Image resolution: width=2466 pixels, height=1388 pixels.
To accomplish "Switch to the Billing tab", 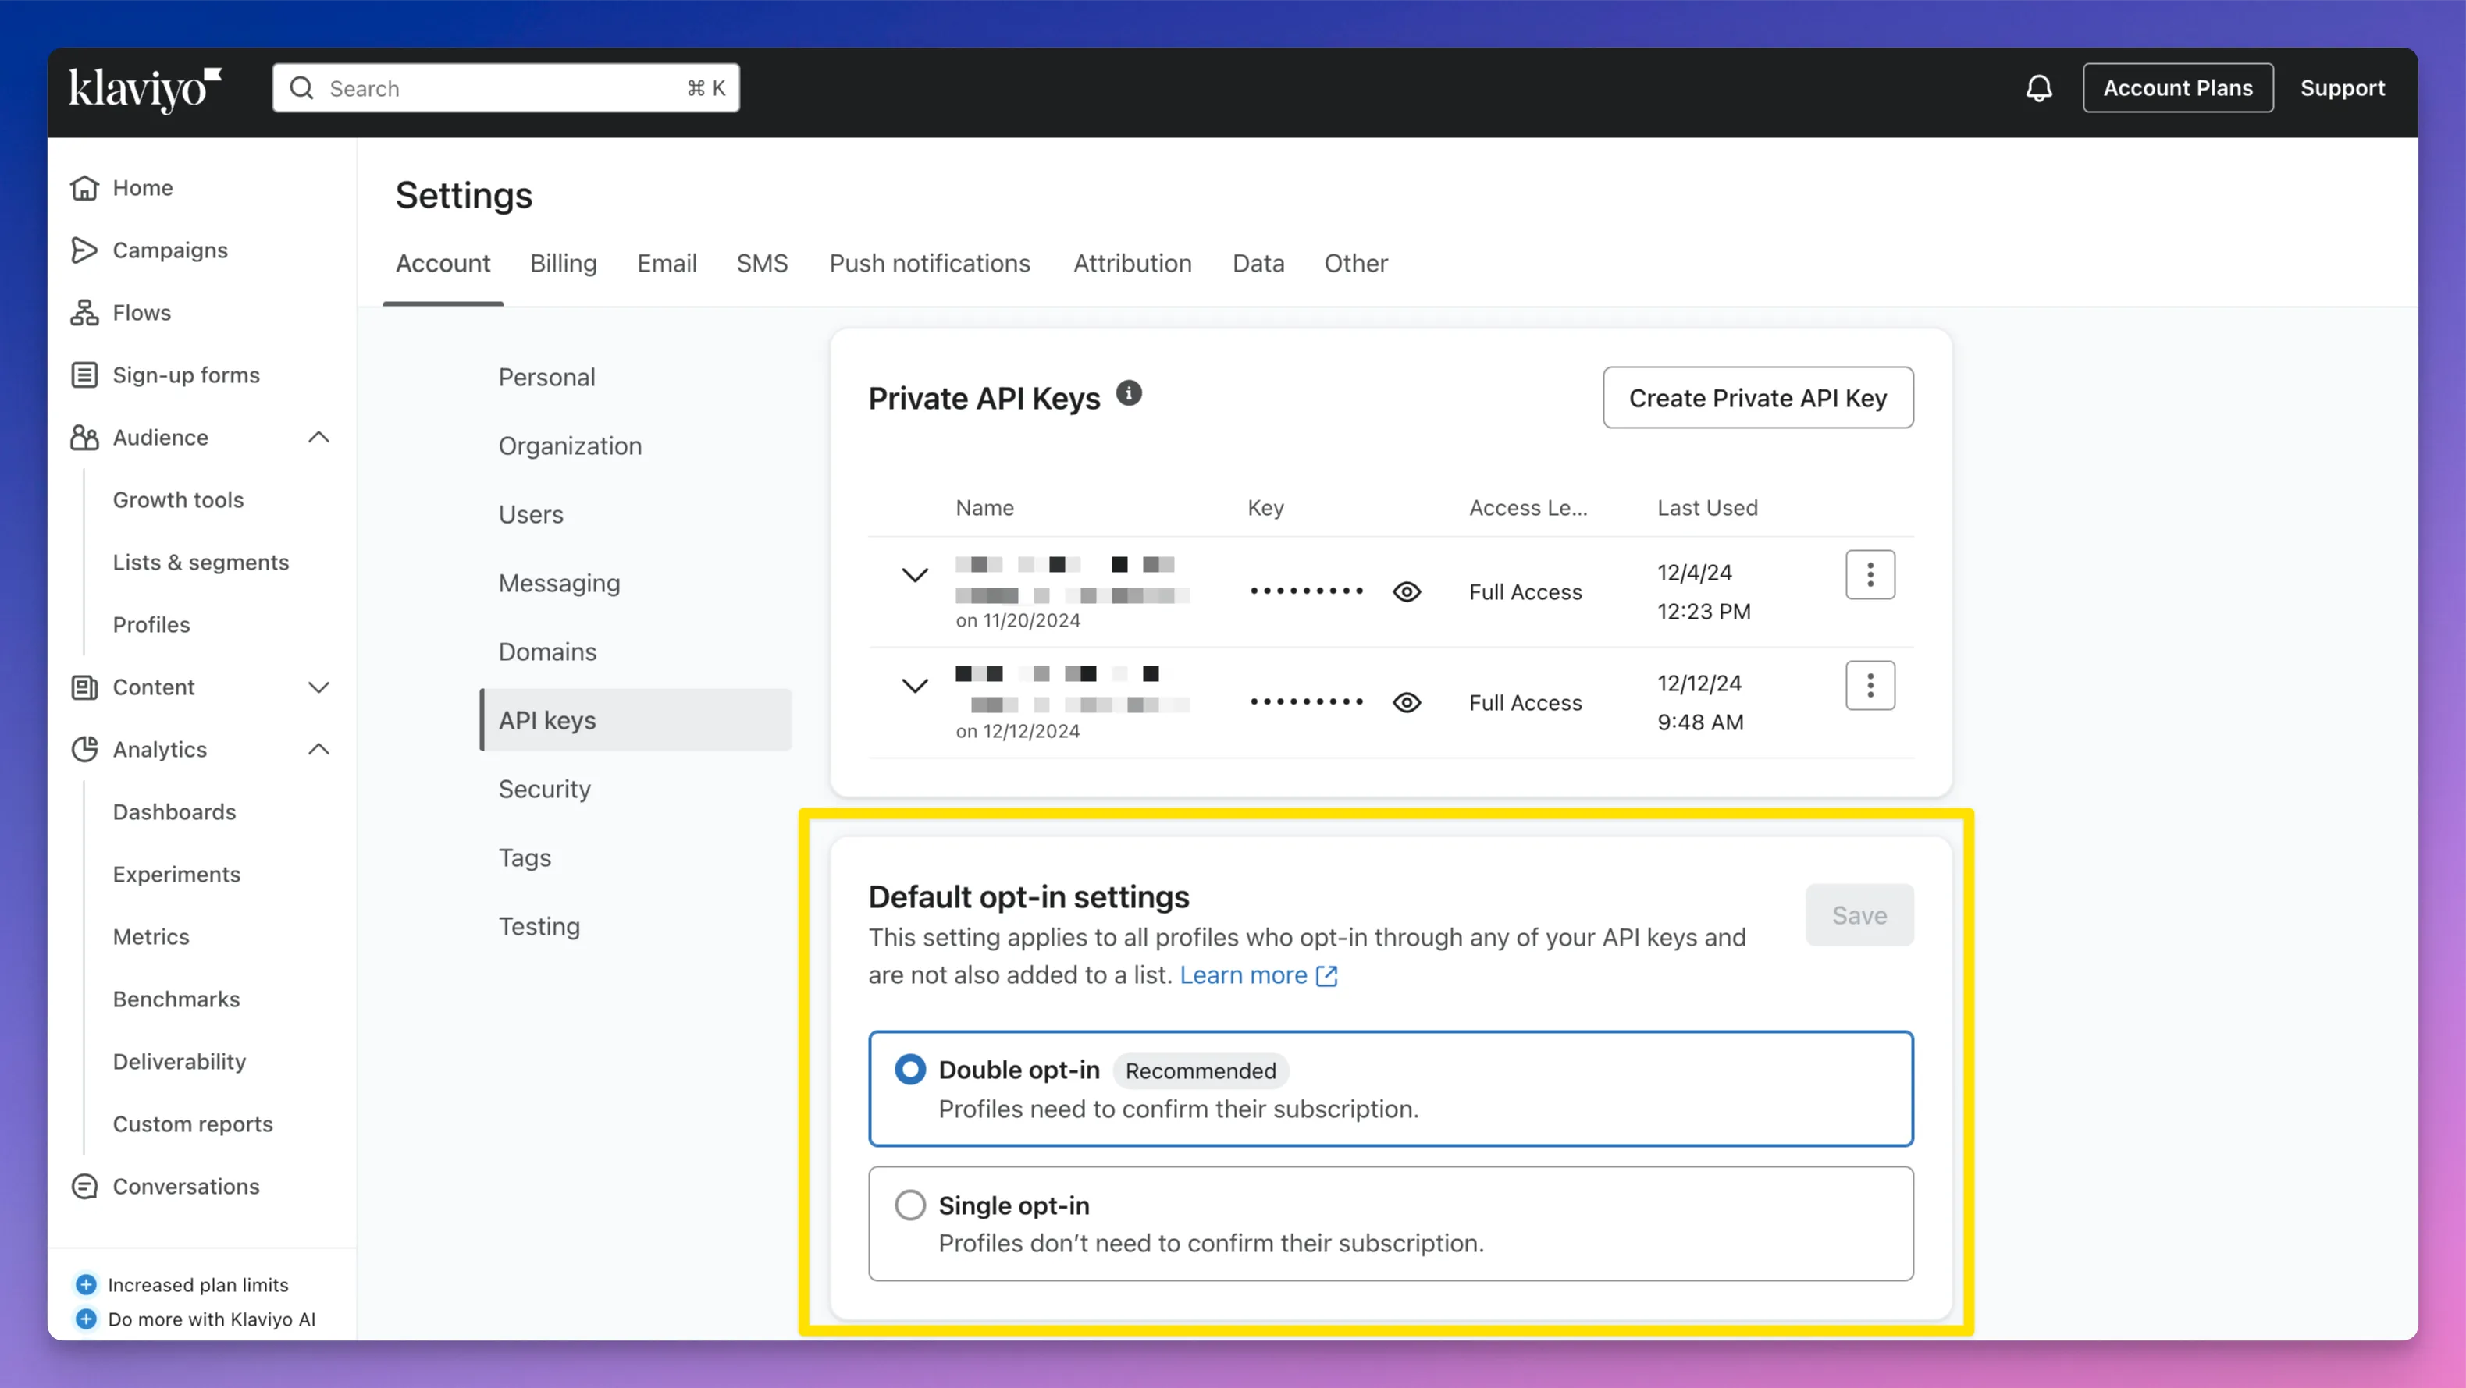I will [x=563, y=263].
